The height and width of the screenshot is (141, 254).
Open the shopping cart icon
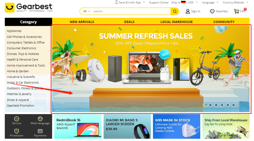point(236,11)
